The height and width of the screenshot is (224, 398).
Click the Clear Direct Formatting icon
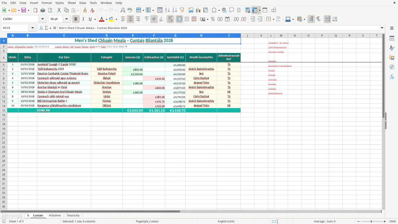[x=93, y=10]
